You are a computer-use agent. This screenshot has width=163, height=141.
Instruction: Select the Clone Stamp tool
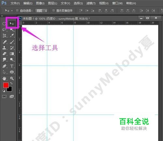pos(4,48)
